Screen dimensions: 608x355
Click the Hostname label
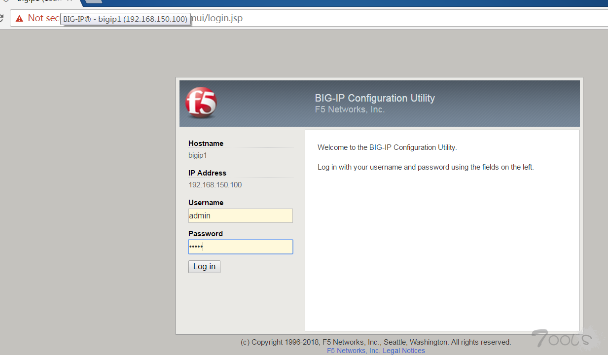click(206, 143)
